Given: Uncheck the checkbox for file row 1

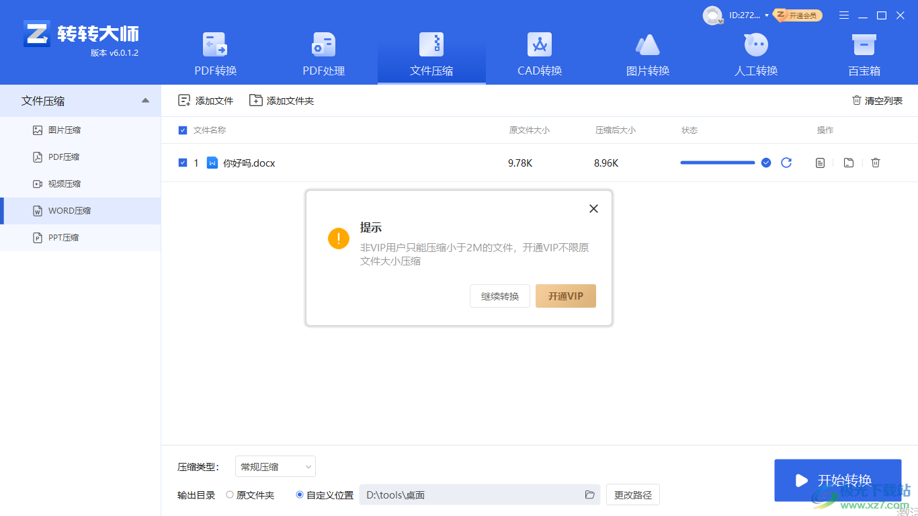Looking at the screenshot, I should (183, 163).
